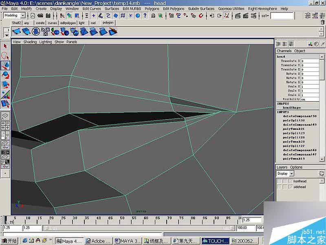Open the Shading menu in viewport panel

click(x=30, y=42)
